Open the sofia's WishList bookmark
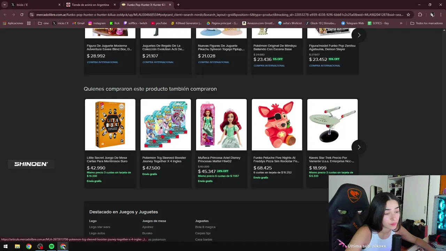Viewport: 446px width, 251px height. (x=290, y=23)
